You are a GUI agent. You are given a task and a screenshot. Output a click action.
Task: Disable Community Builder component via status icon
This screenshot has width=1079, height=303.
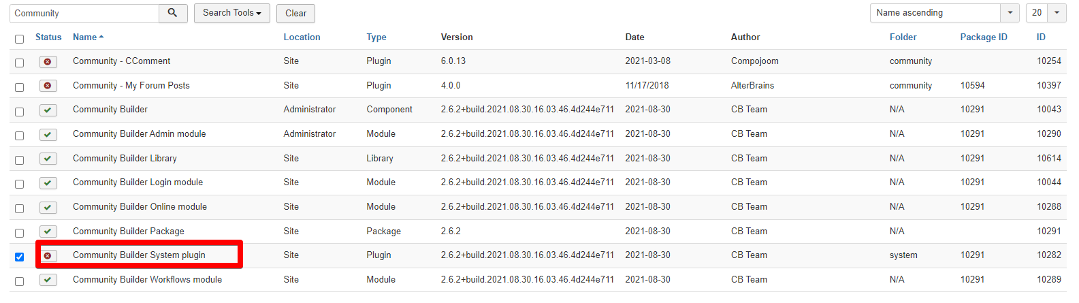click(x=48, y=110)
